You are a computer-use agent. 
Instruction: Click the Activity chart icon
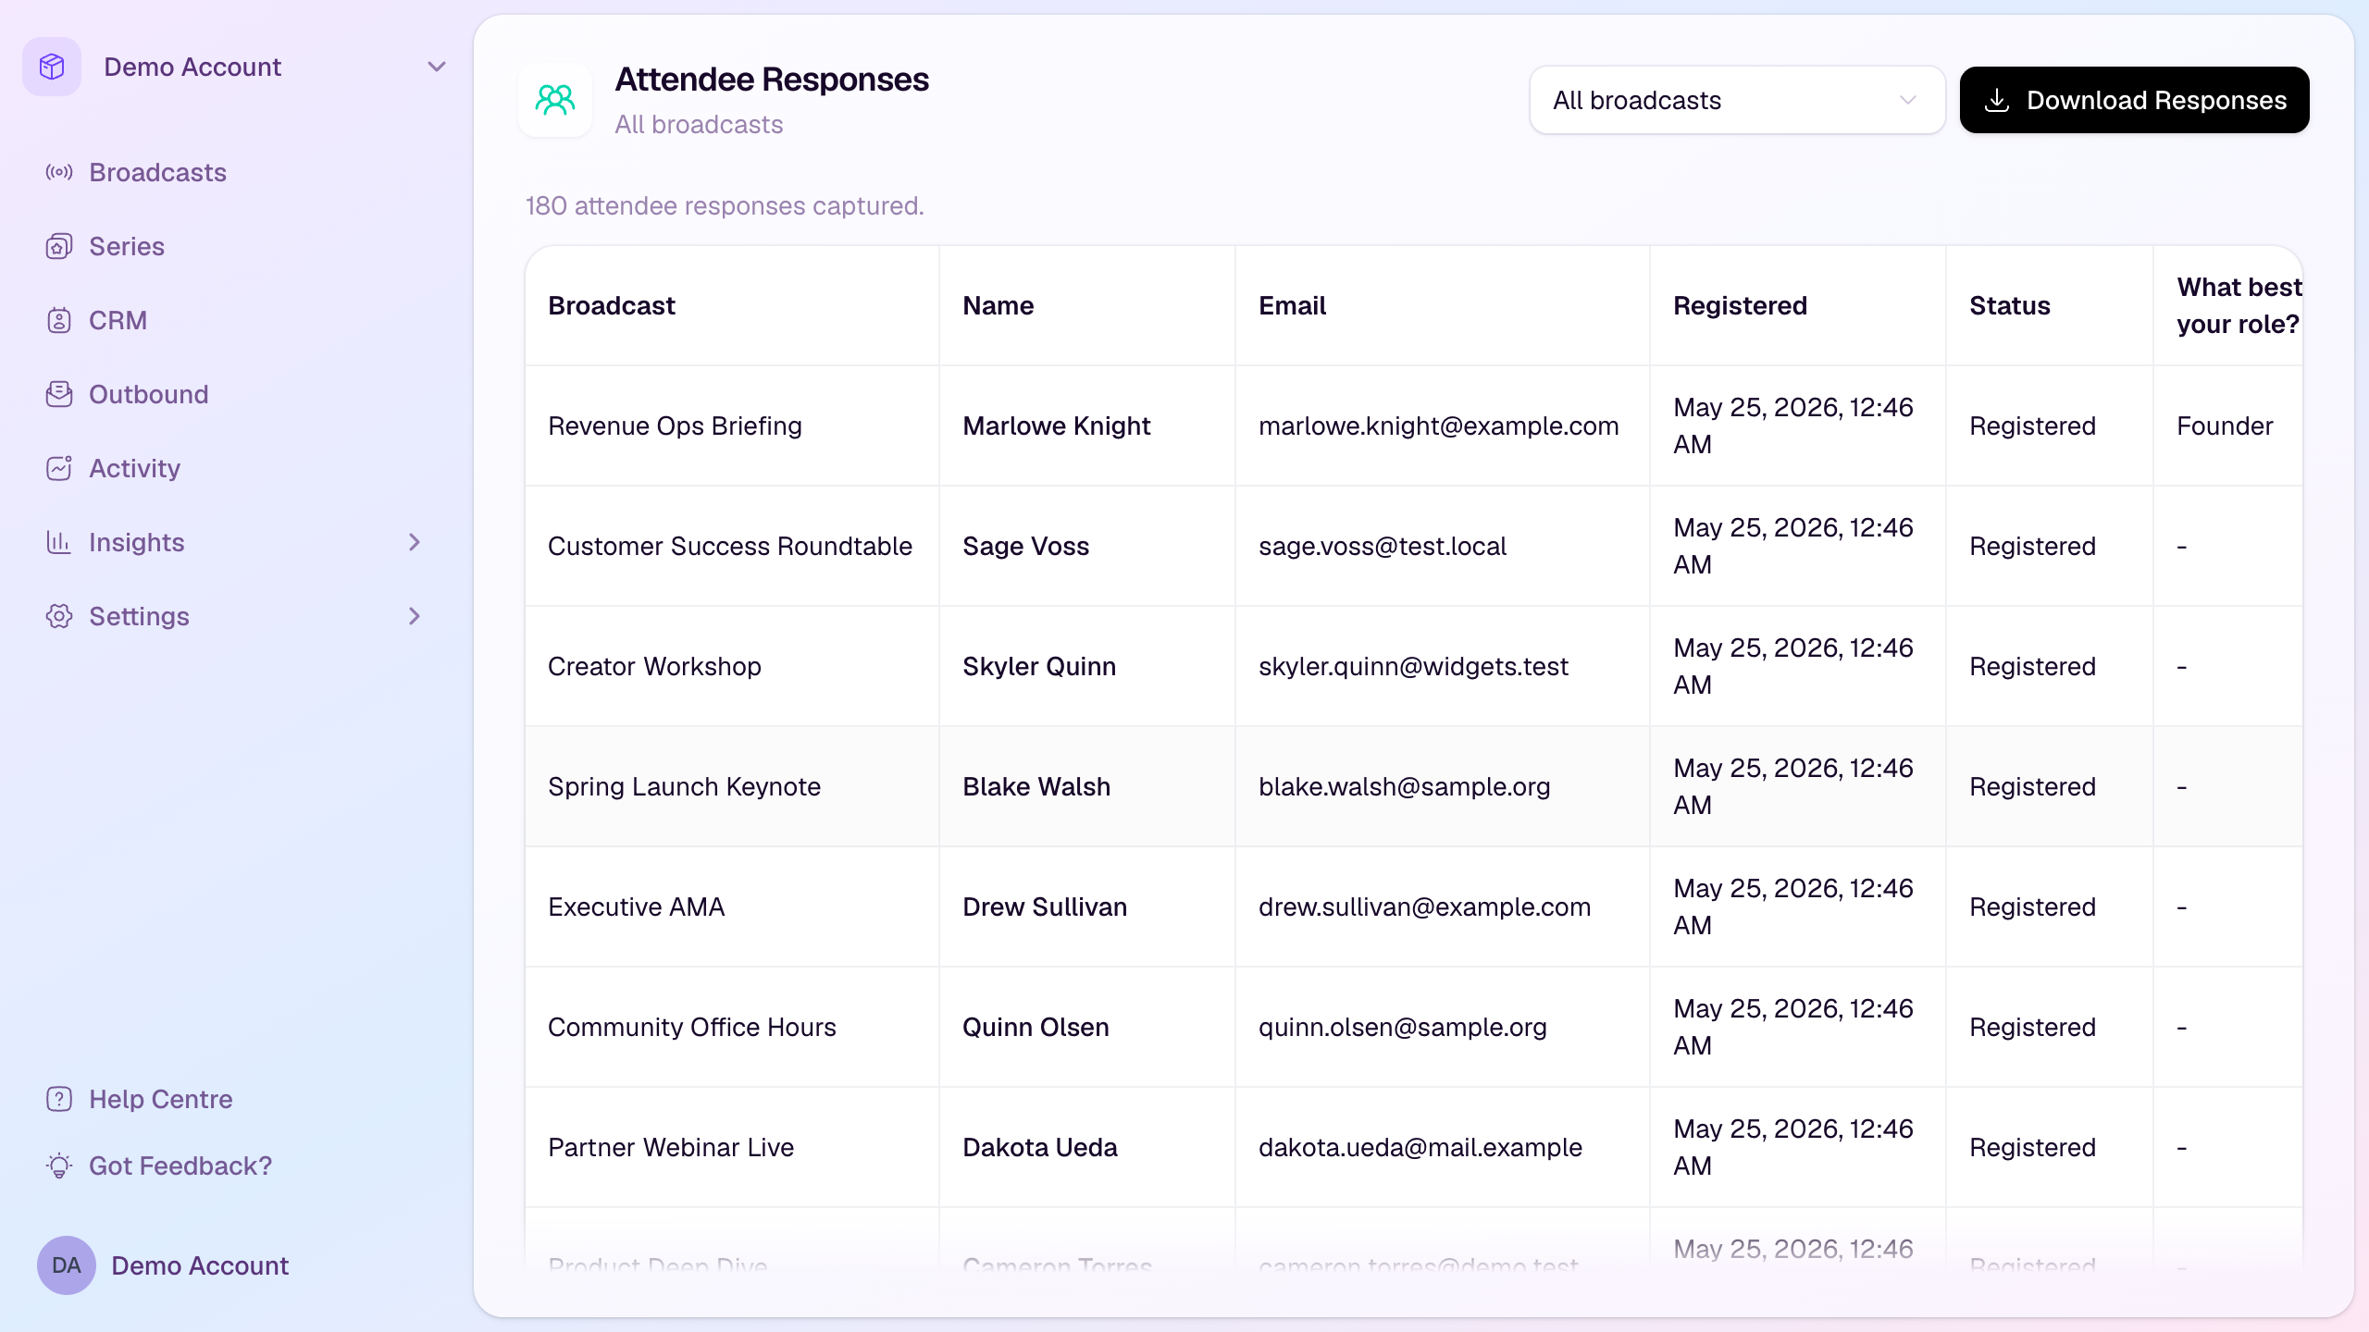59,468
